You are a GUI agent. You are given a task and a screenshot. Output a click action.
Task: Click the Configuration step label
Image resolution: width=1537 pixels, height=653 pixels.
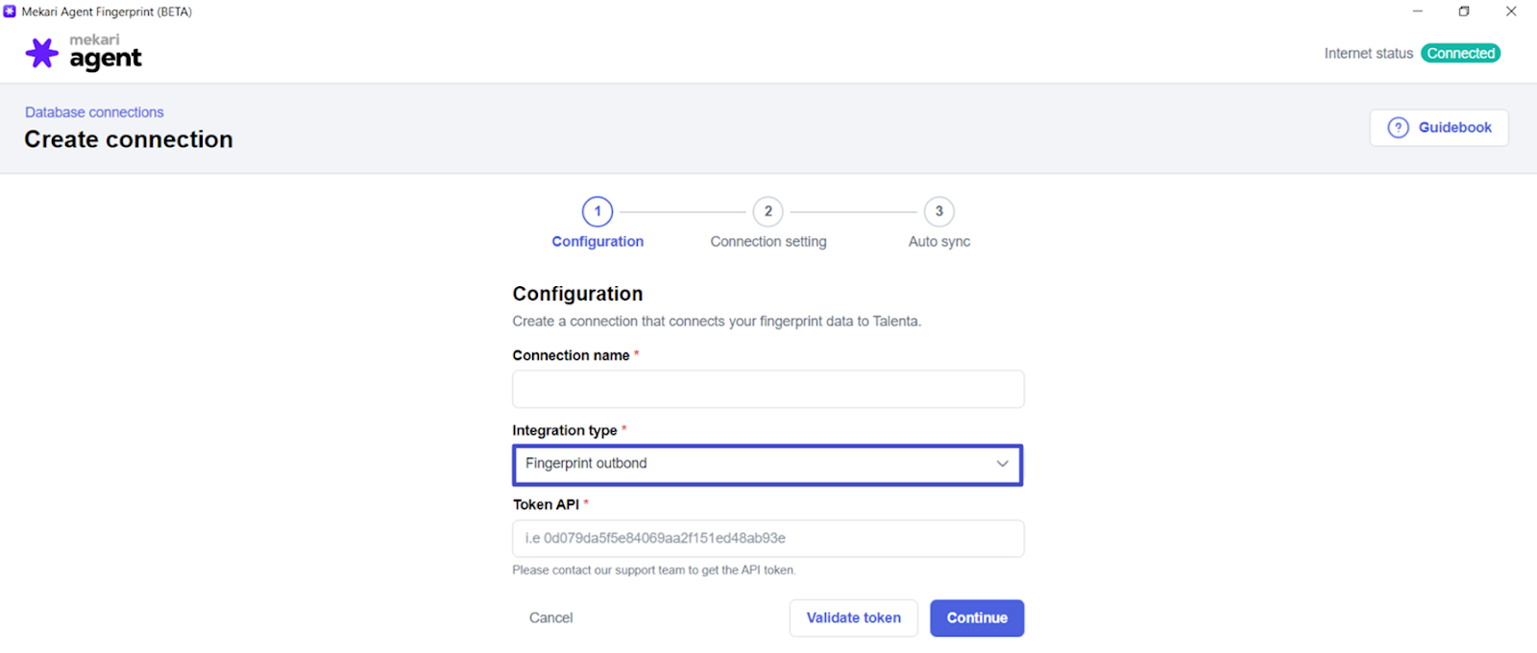598,242
